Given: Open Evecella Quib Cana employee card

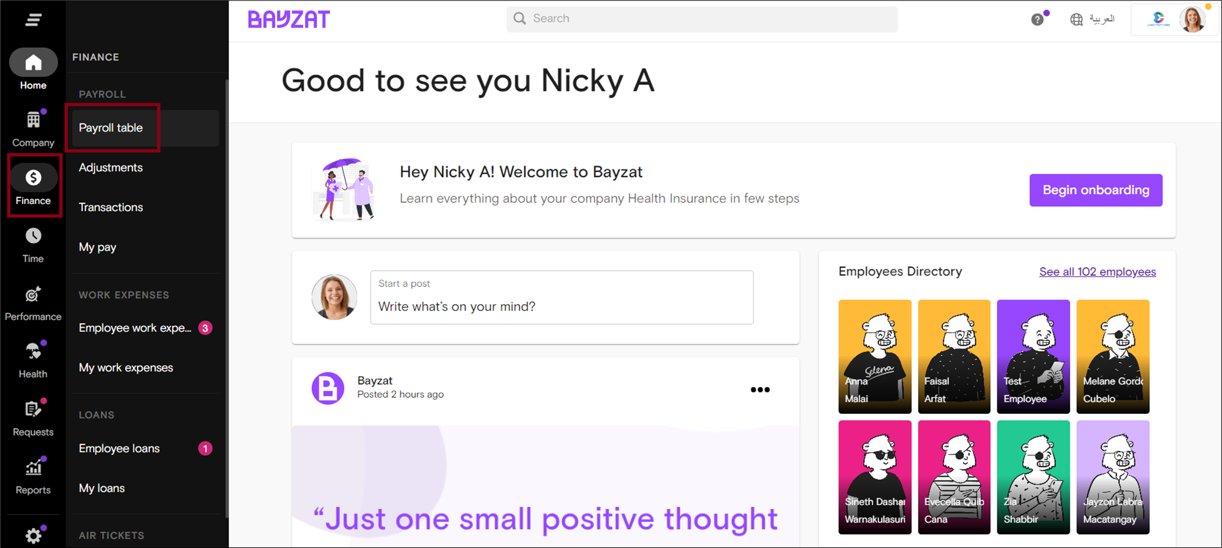Looking at the screenshot, I should [x=954, y=477].
